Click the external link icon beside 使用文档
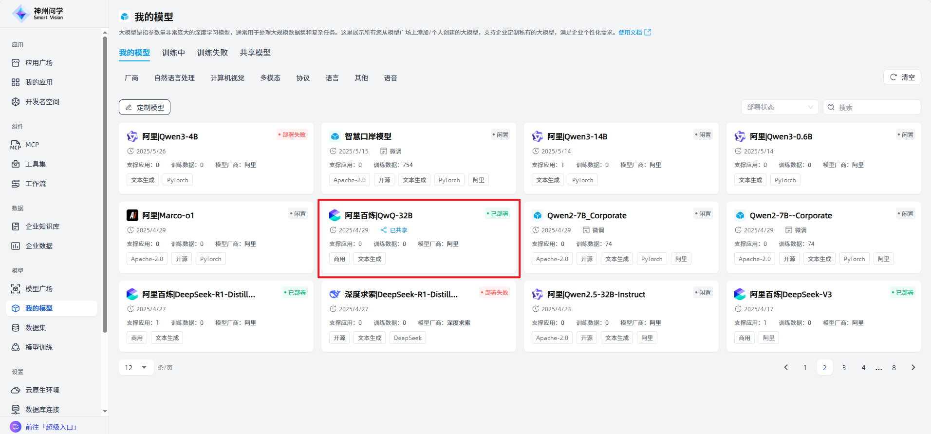931x434 pixels. point(648,32)
